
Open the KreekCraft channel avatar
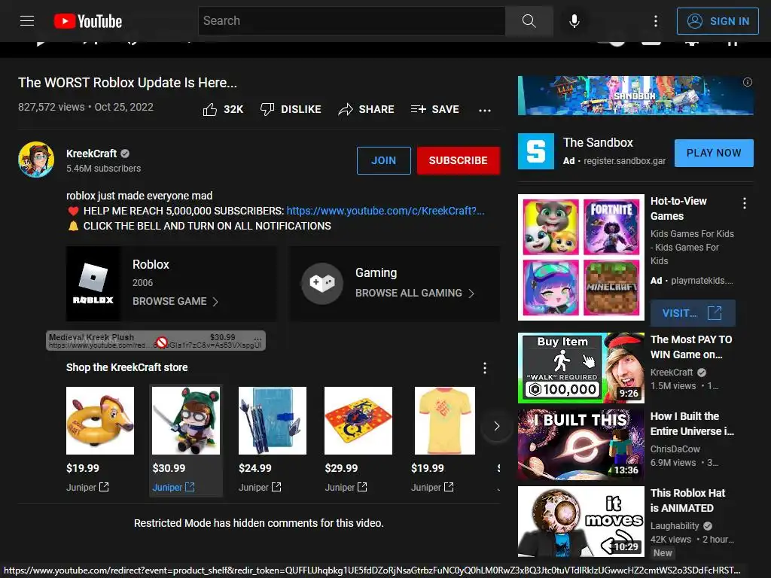(x=36, y=160)
